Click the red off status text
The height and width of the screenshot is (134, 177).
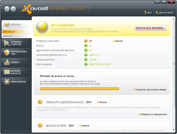point(90,41)
